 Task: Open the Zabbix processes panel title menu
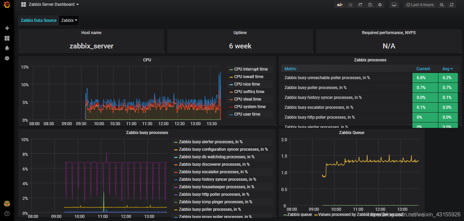(x=370, y=60)
